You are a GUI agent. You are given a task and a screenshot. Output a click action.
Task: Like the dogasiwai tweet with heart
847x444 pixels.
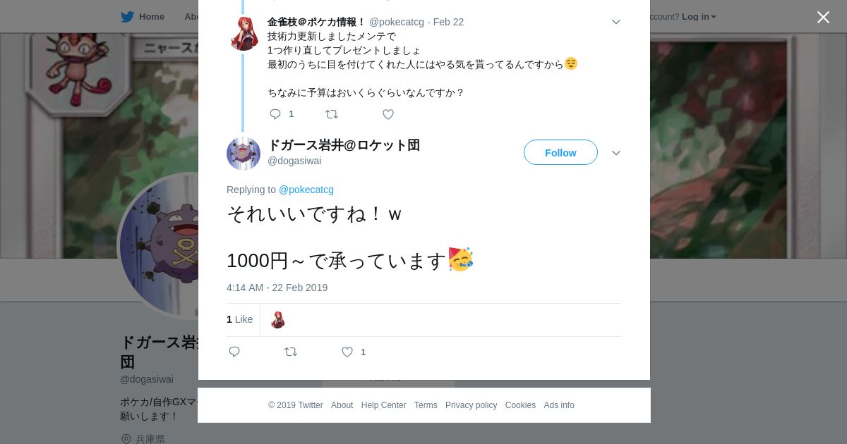pos(347,352)
